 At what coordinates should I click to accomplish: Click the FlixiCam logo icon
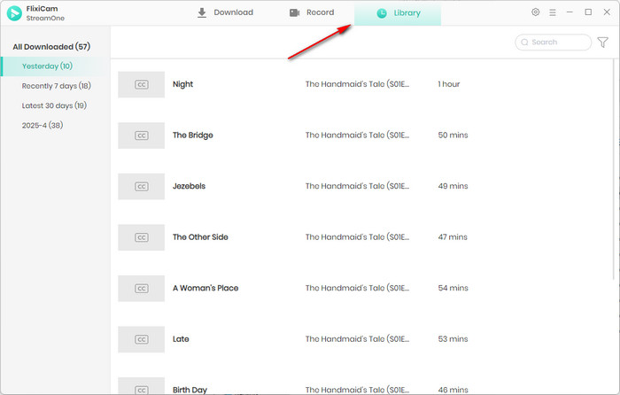[x=14, y=13]
